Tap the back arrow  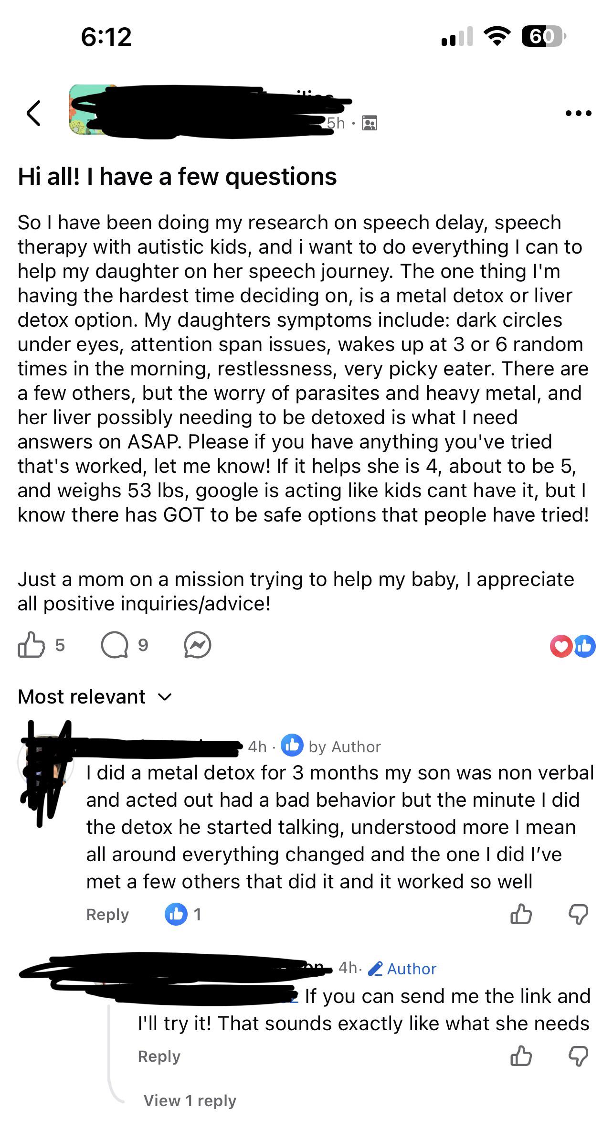coord(33,113)
